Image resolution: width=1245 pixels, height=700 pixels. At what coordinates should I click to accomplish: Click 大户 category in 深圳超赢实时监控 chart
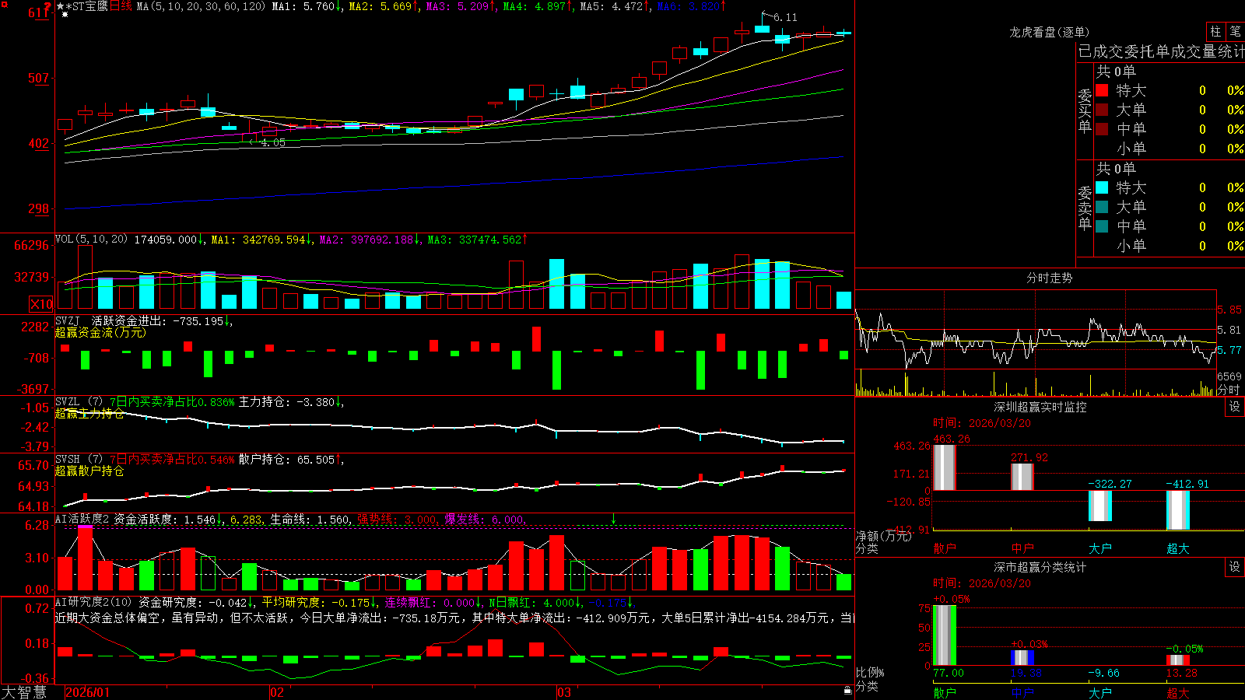(x=1100, y=548)
